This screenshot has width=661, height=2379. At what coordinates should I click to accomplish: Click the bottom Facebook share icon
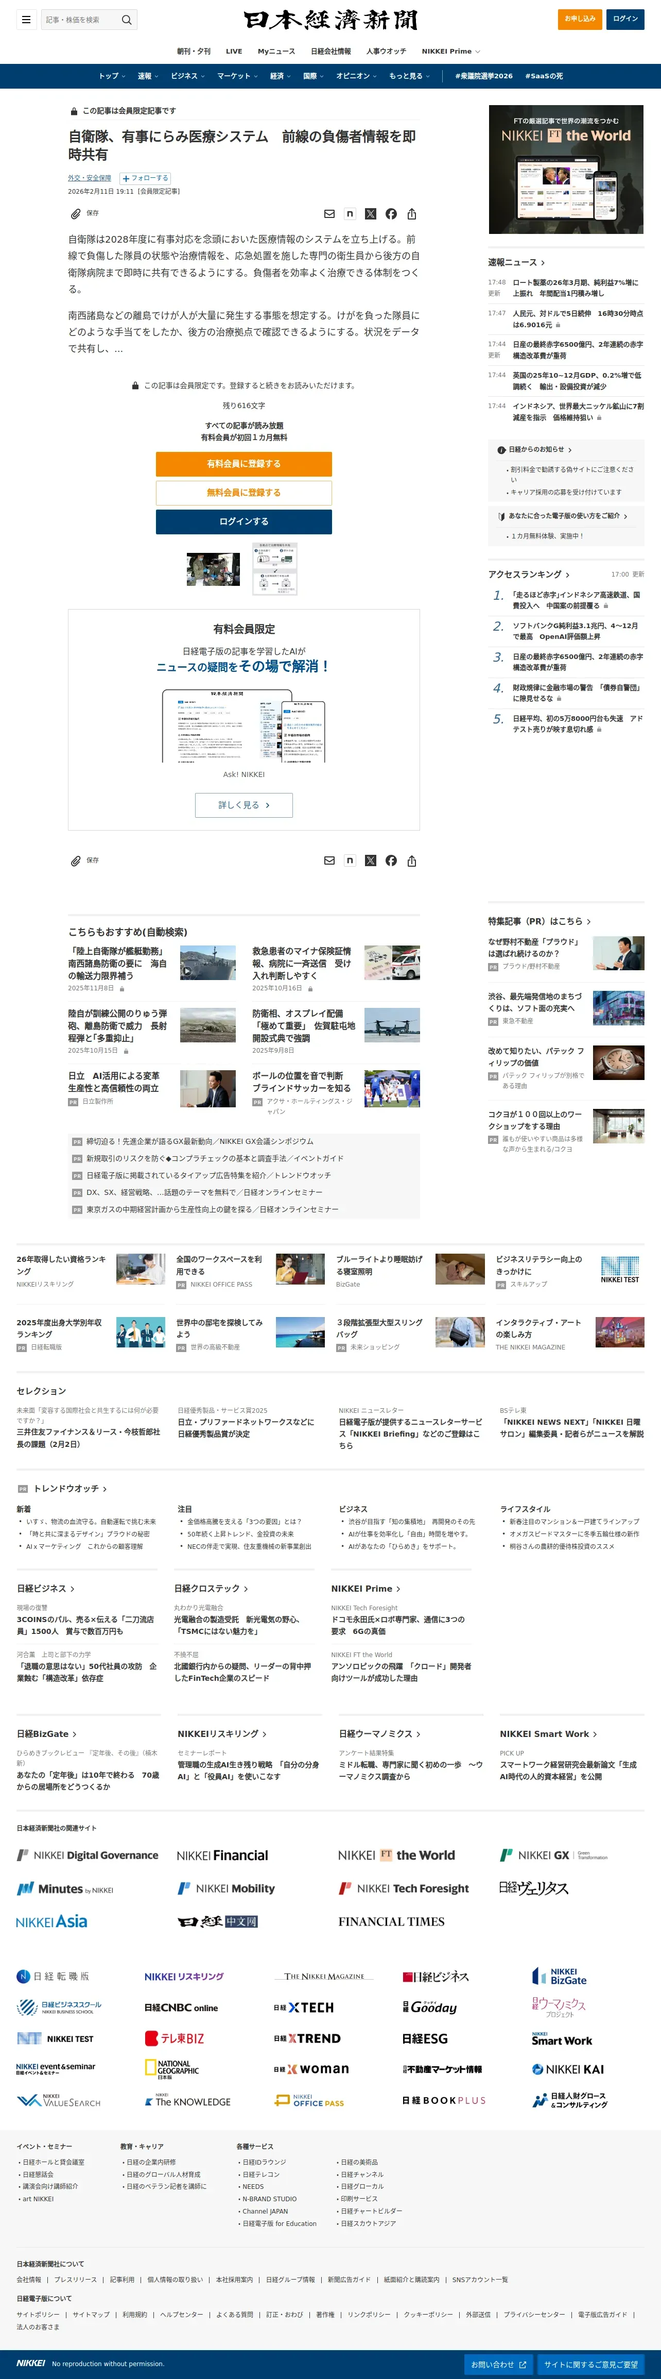coord(391,861)
